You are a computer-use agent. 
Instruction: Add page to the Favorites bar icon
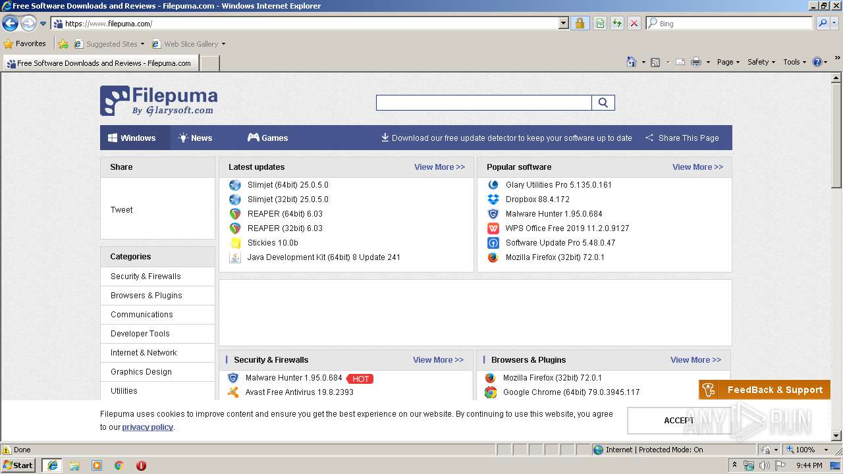[x=63, y=44]
